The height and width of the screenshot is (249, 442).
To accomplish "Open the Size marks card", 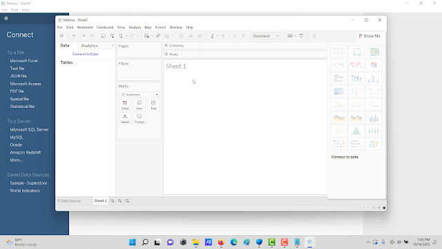I will point(140,105).
